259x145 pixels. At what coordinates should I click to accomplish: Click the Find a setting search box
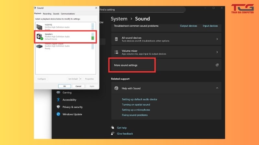pos(142,10)
